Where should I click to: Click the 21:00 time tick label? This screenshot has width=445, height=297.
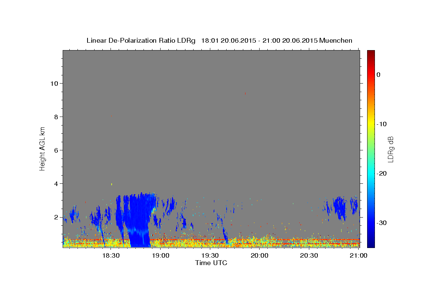click(358, 256)
